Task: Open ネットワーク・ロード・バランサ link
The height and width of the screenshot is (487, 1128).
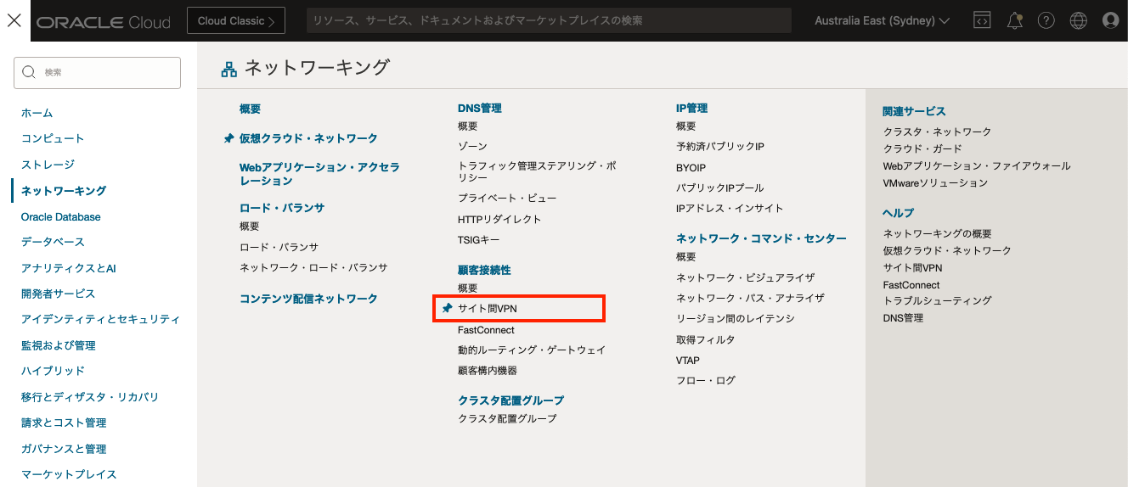Action: 313,267
